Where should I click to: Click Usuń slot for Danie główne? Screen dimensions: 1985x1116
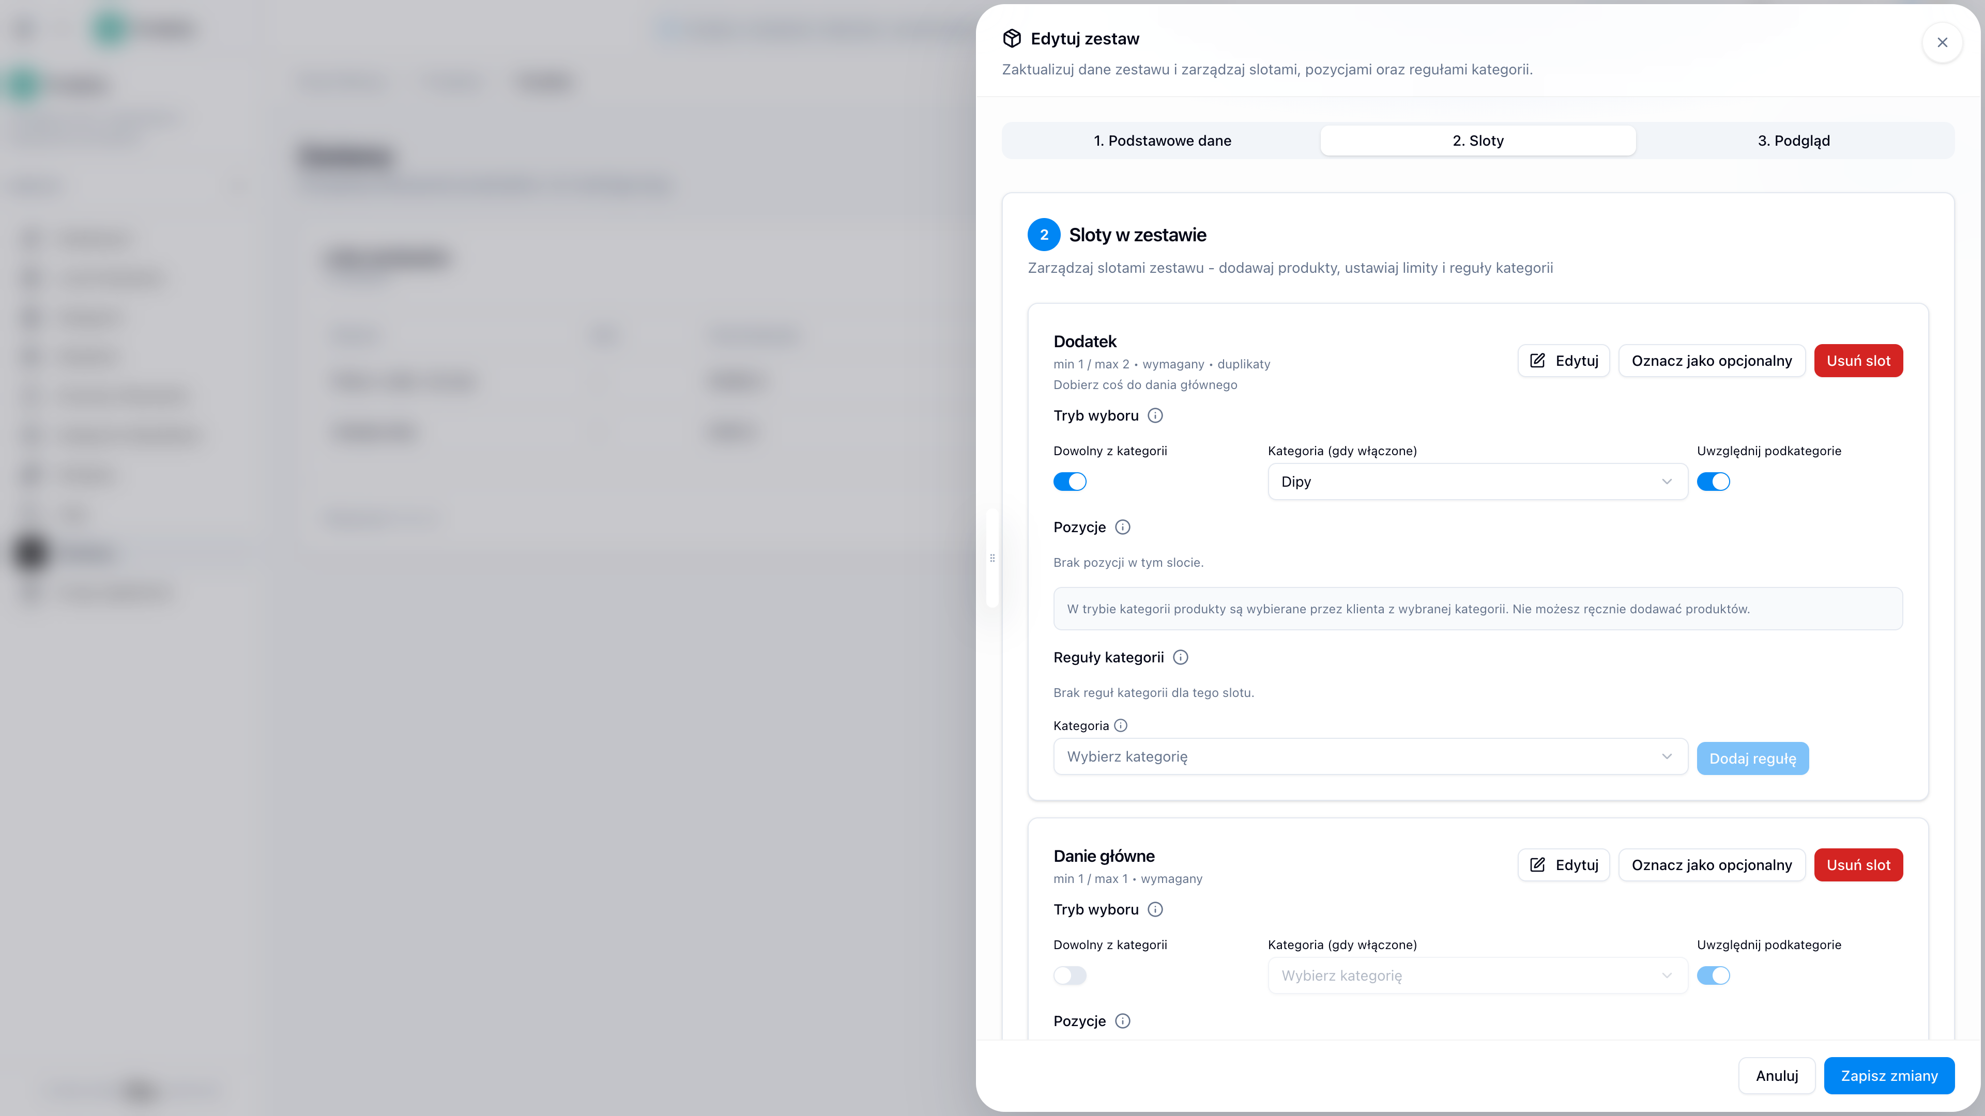pos(1858,866)
